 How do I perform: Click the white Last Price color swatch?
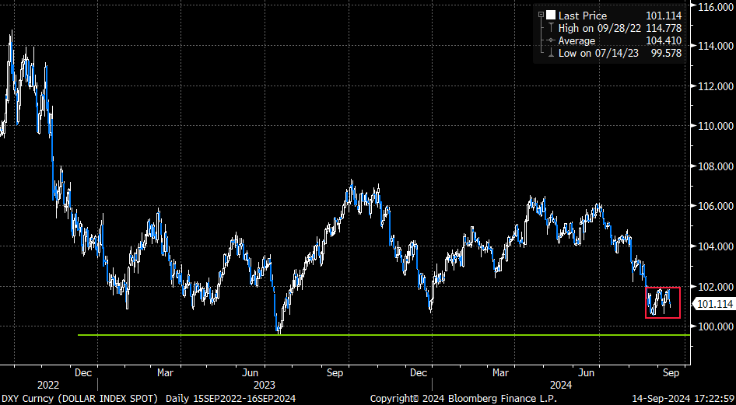(x=551, y=16)
